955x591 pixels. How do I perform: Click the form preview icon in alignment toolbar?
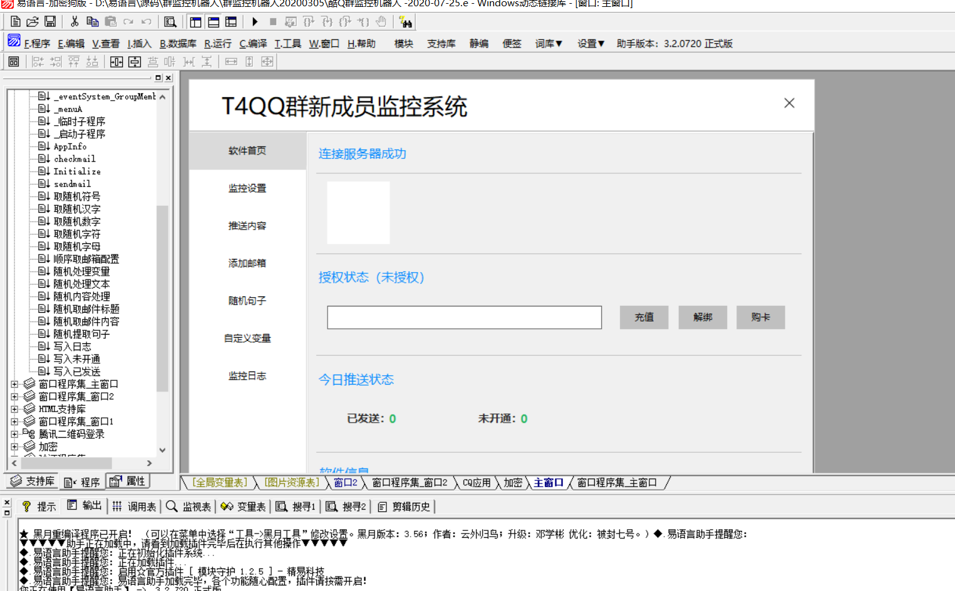tap(14, 61)
